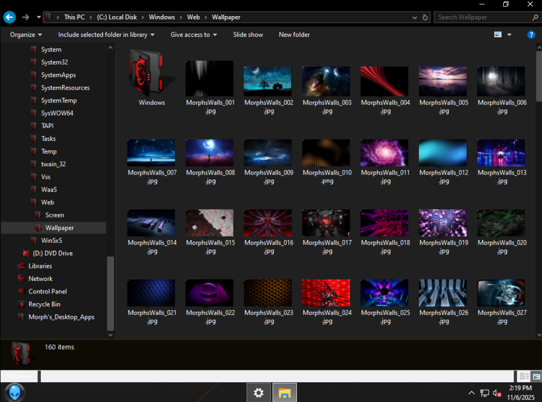
Task: Click the New folder button
Action: 294,35
